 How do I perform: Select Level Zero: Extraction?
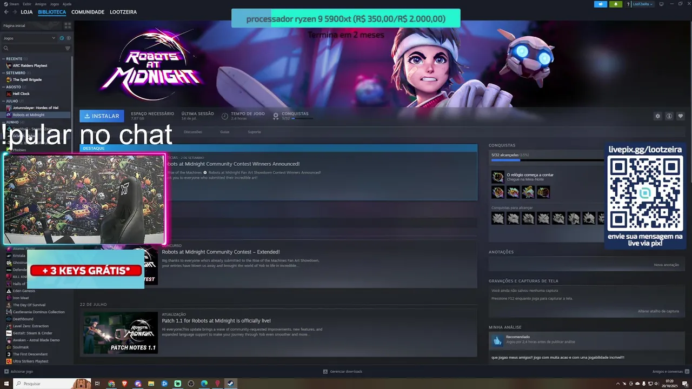[x=30, y=326]
